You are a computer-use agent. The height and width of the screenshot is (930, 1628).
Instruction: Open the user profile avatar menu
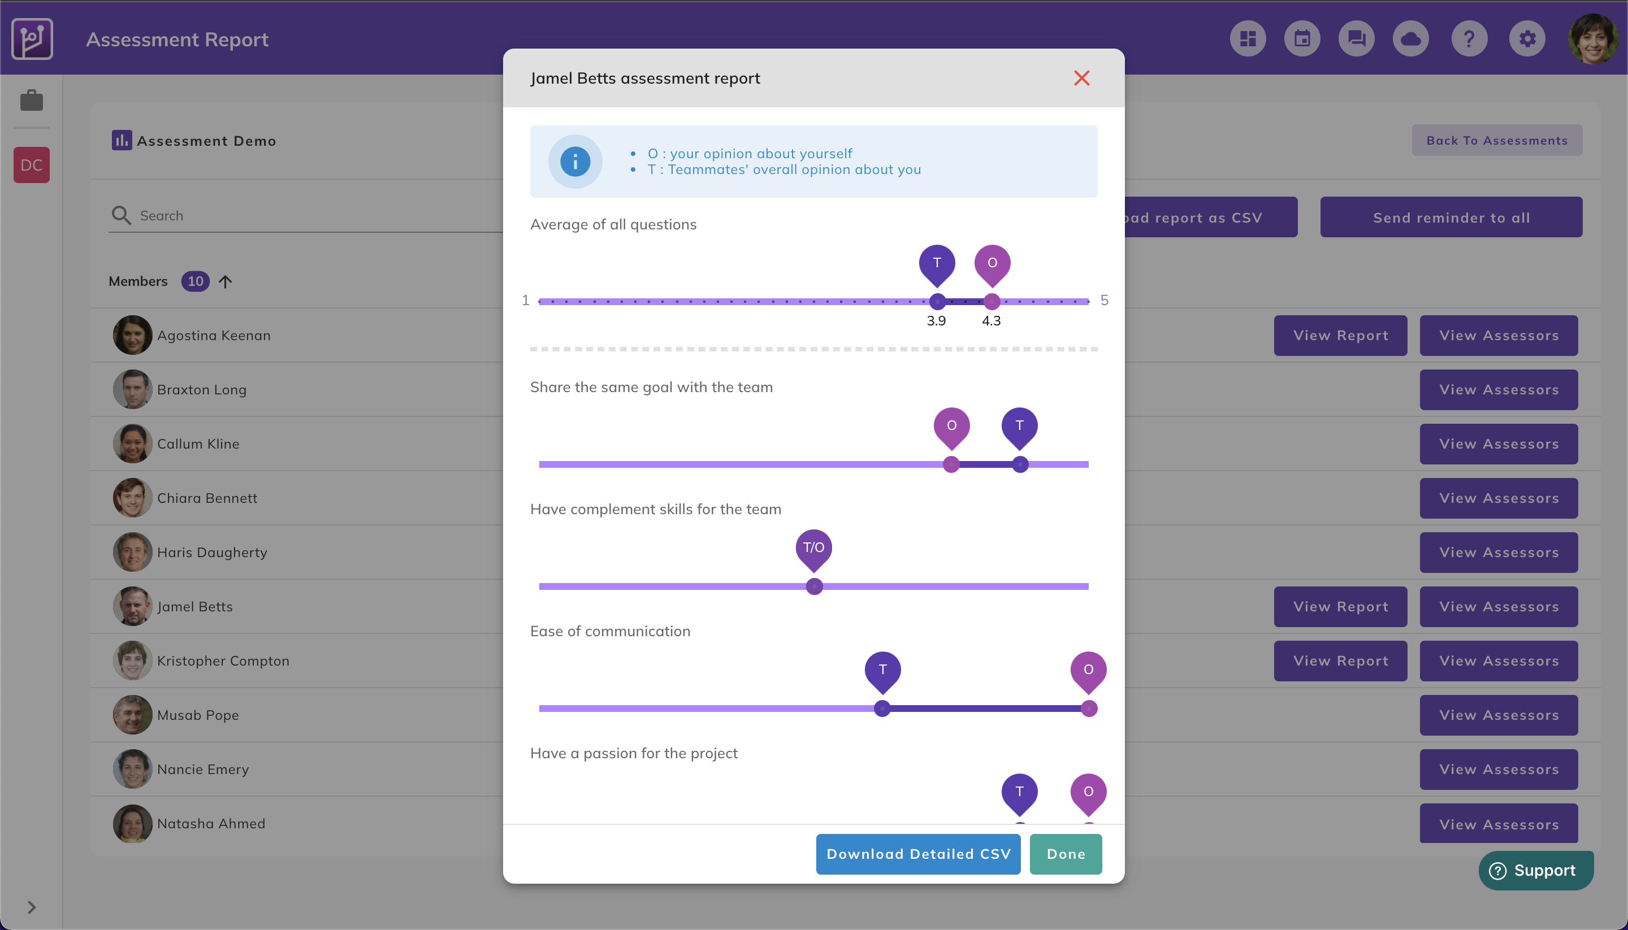click(x=1592, y=39)
